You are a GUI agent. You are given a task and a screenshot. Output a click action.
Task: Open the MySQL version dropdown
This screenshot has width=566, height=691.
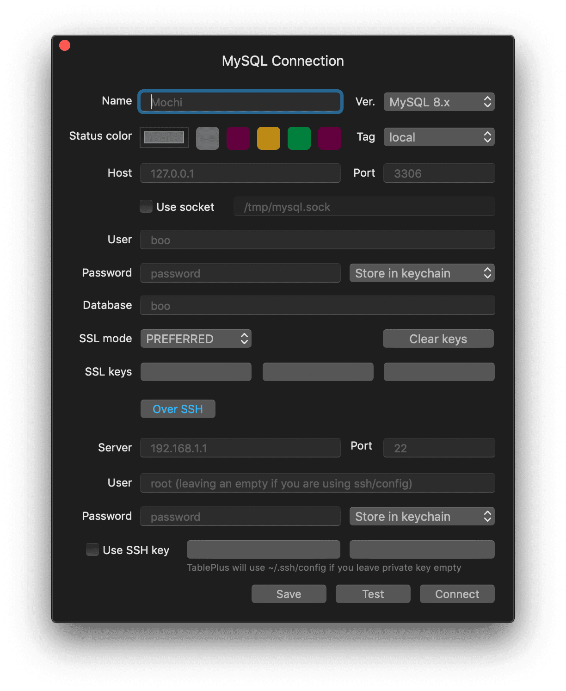coord(439,102)
